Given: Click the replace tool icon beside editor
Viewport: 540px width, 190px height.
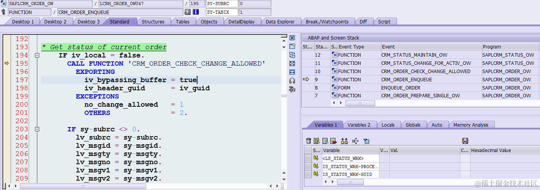Looking at the screenshot, I should pyautogui.click(x=292, y=55).
